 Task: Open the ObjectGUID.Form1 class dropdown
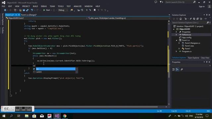46,18
